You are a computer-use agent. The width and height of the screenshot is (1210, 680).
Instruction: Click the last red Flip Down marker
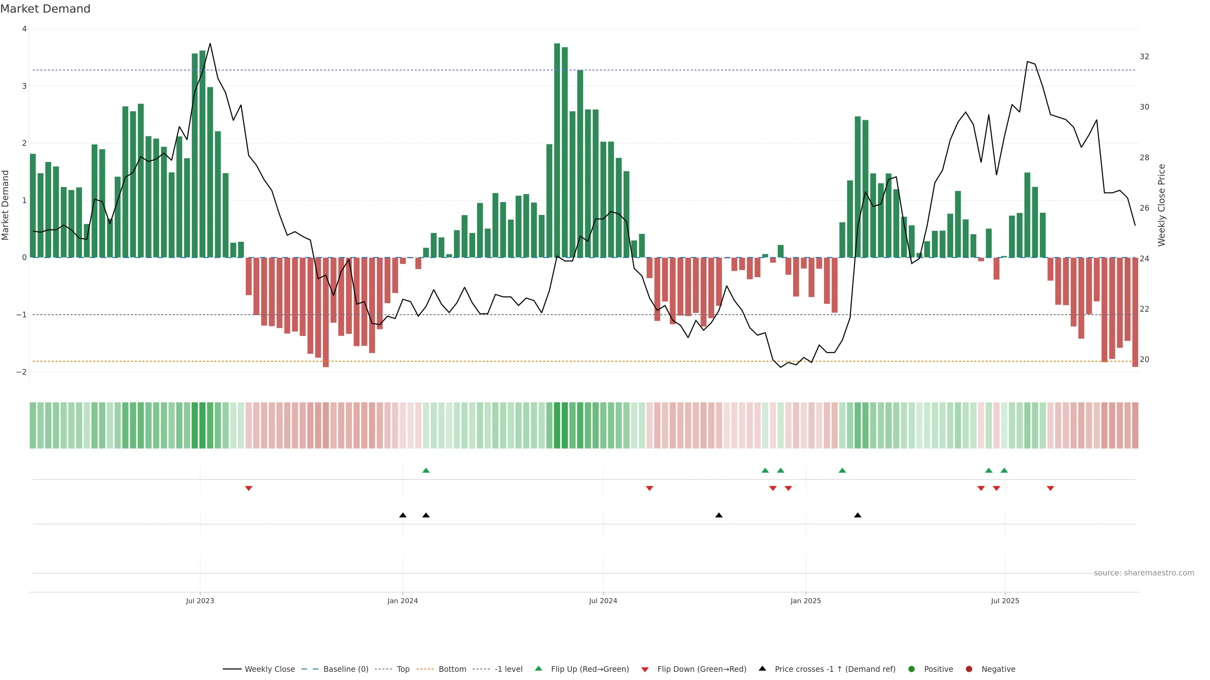click(1050, 489)
